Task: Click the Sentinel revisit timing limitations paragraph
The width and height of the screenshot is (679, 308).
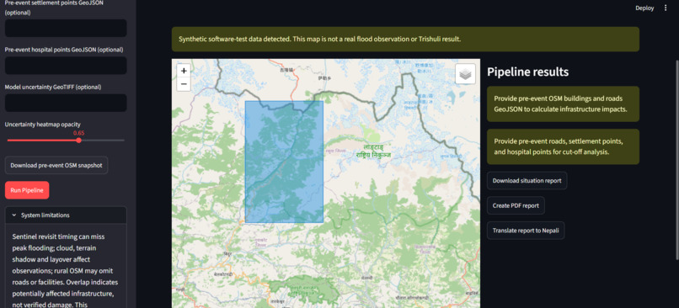Action: (x=66, y=271)
